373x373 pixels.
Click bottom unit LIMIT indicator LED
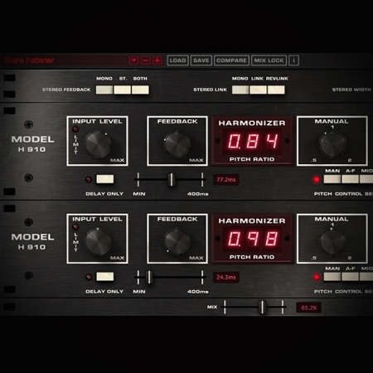coord(75,227)
